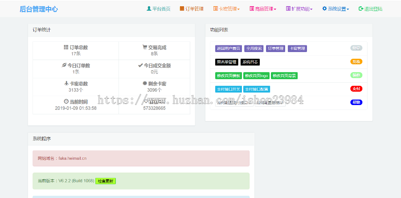The image size is (401, 198).
Task: Click the light green 装修 badge
Action: (x=356, y=75)
